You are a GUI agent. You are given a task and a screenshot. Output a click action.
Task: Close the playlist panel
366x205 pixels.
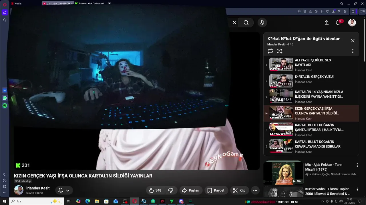coord(353,41)
